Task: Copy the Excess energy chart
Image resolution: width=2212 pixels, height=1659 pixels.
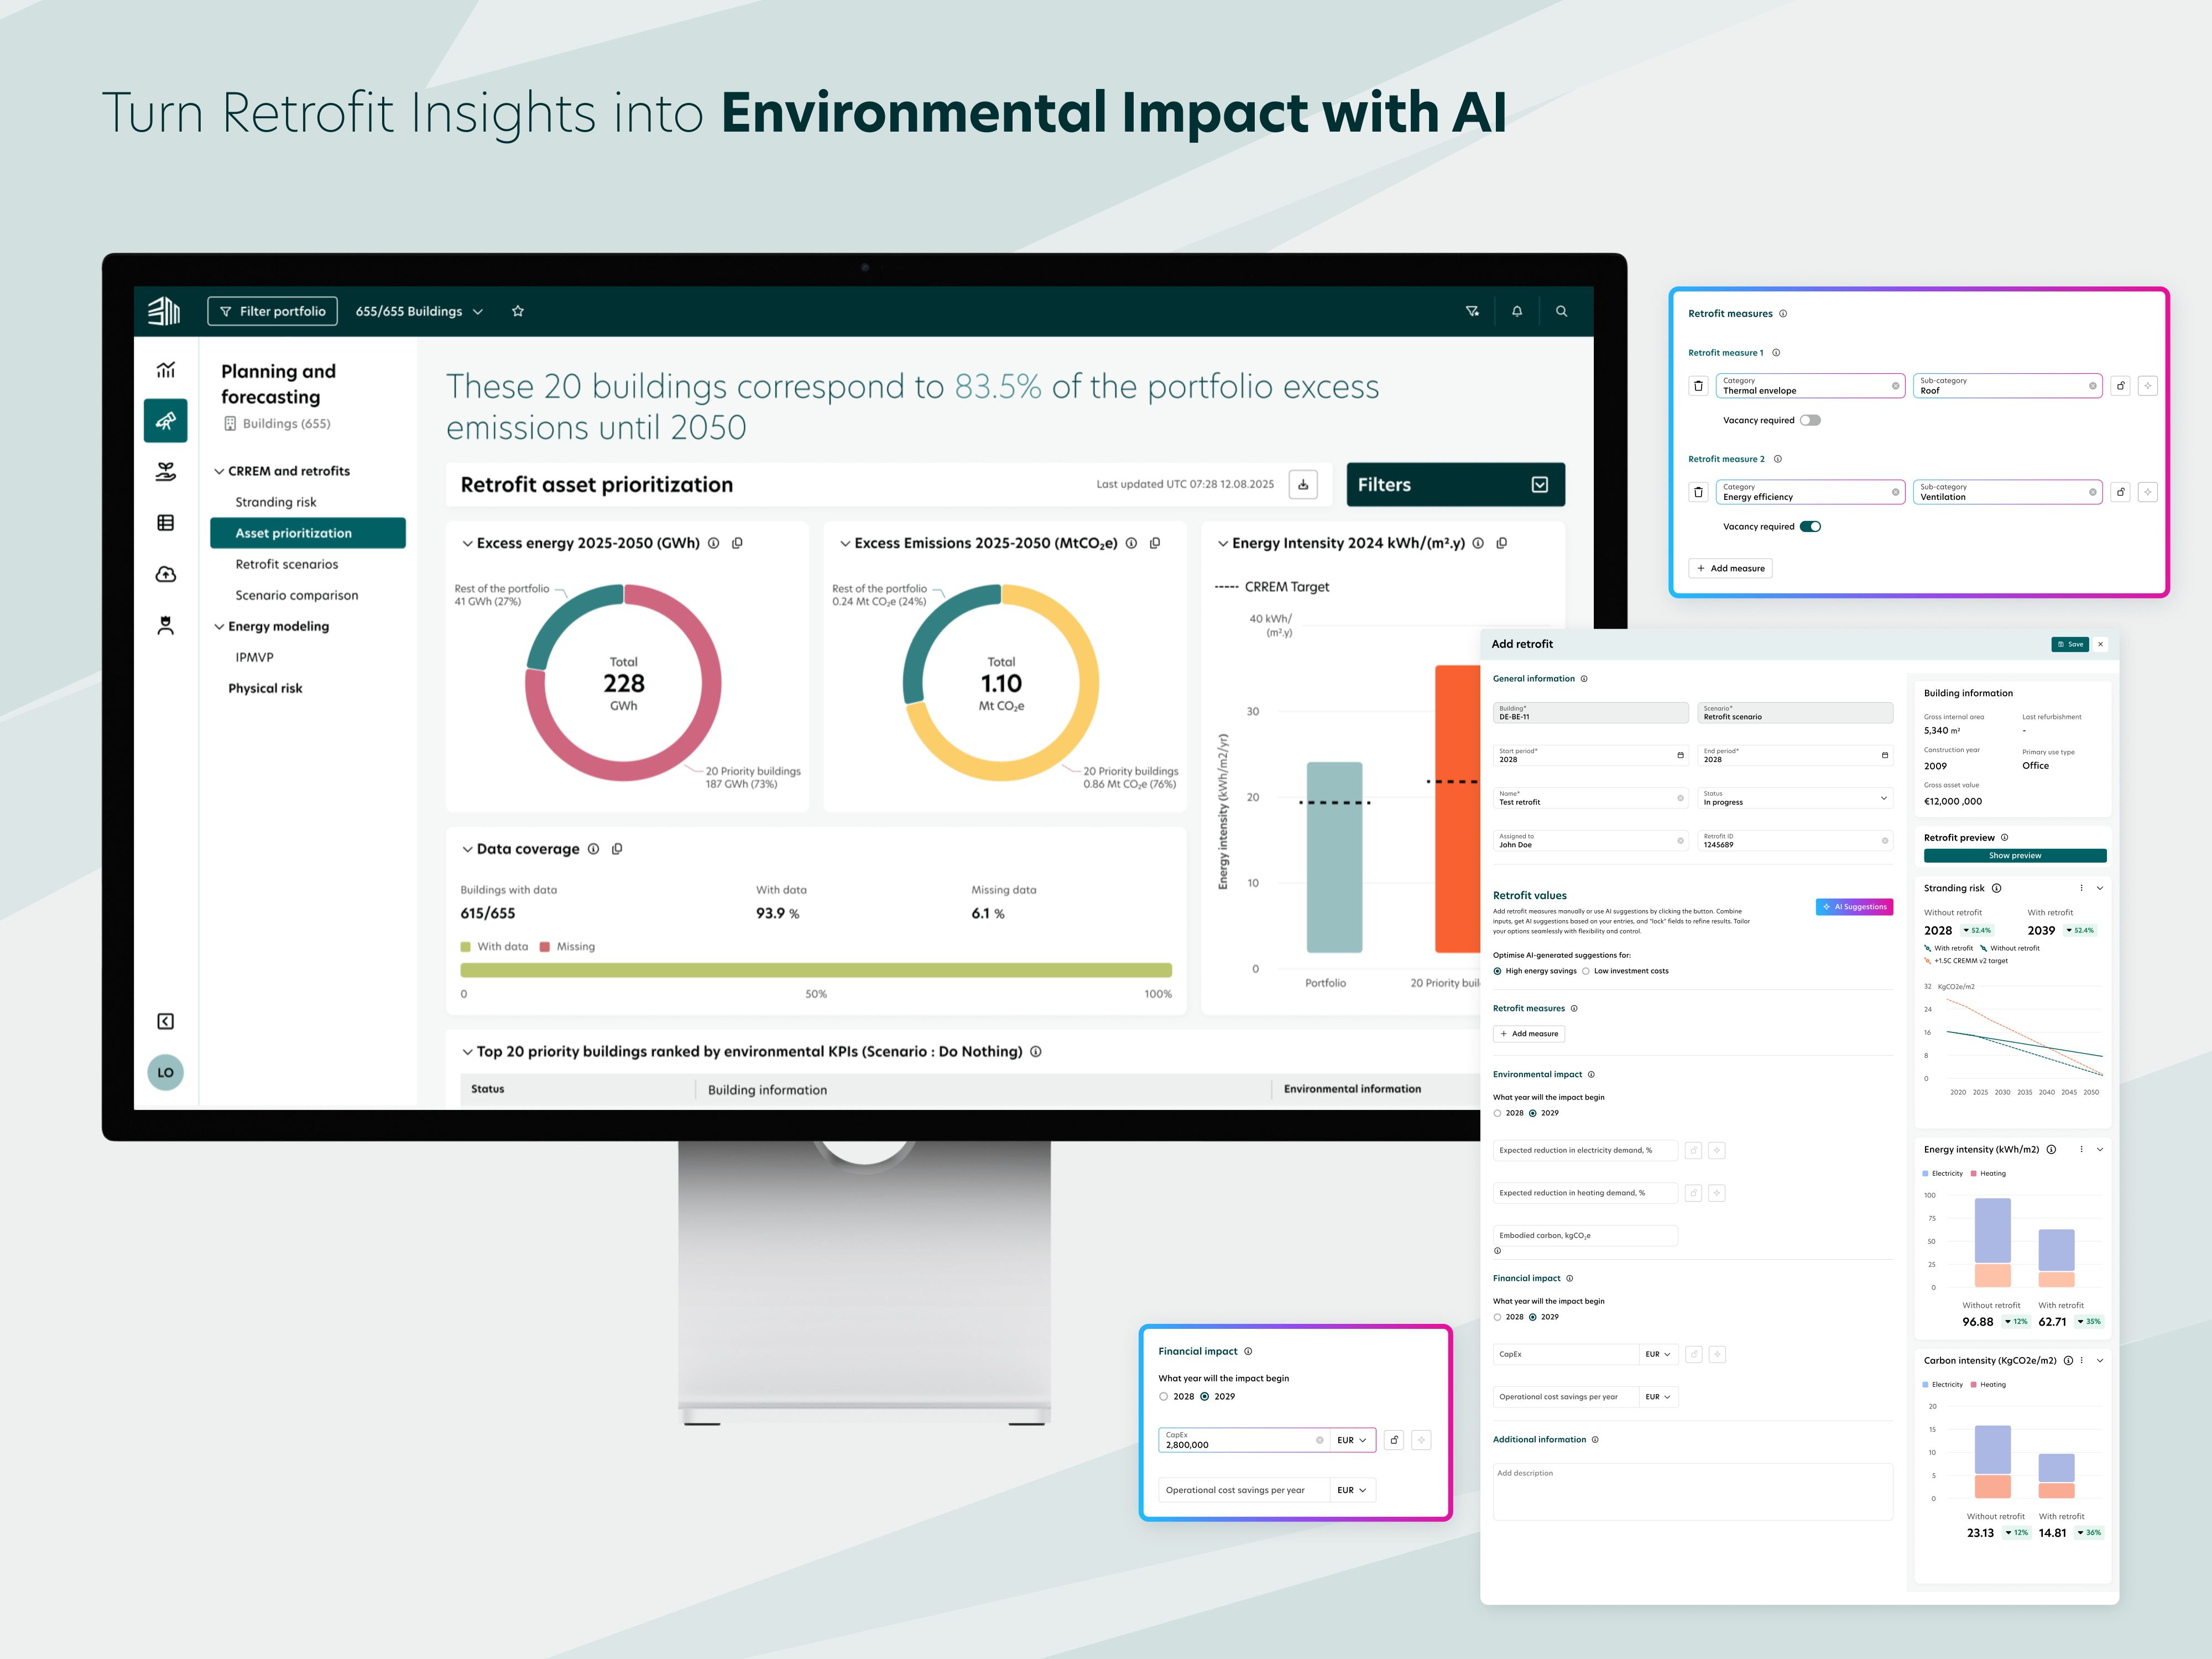Action: click(x=737, y=543)
